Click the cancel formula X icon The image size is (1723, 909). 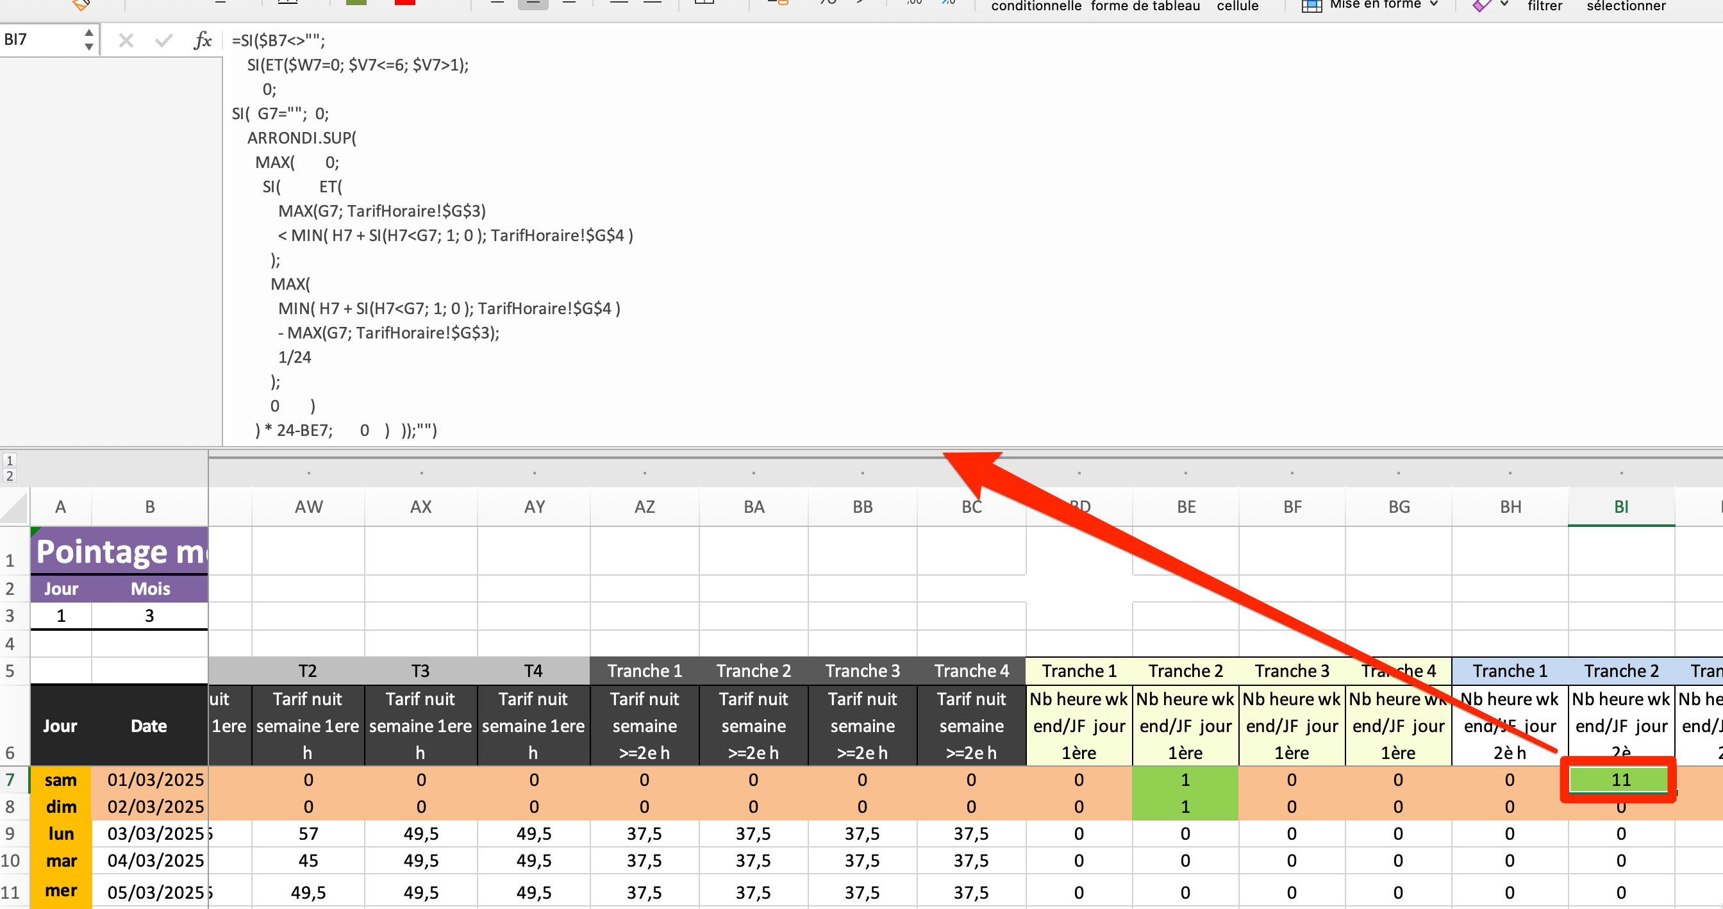[126, 41]
